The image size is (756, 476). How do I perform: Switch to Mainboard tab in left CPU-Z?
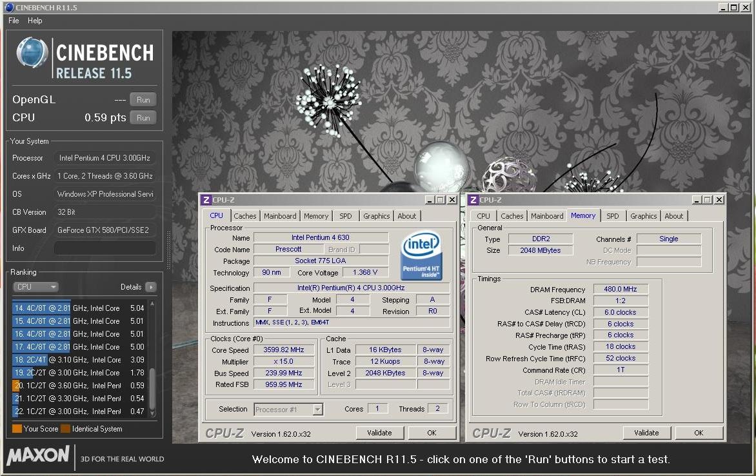[280, 216]
